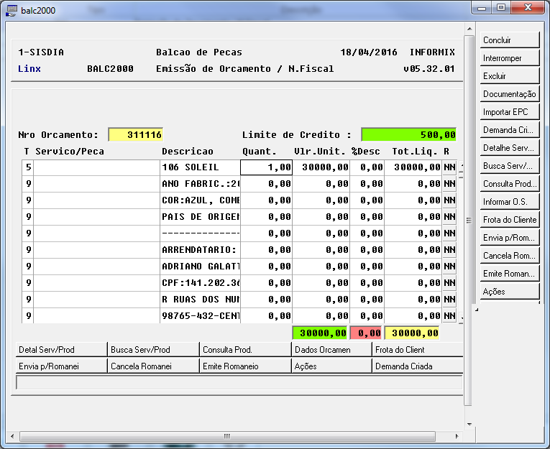Select Frota do Cliente side button
This screenshot has height=449, width=550.
pos(510,220)
